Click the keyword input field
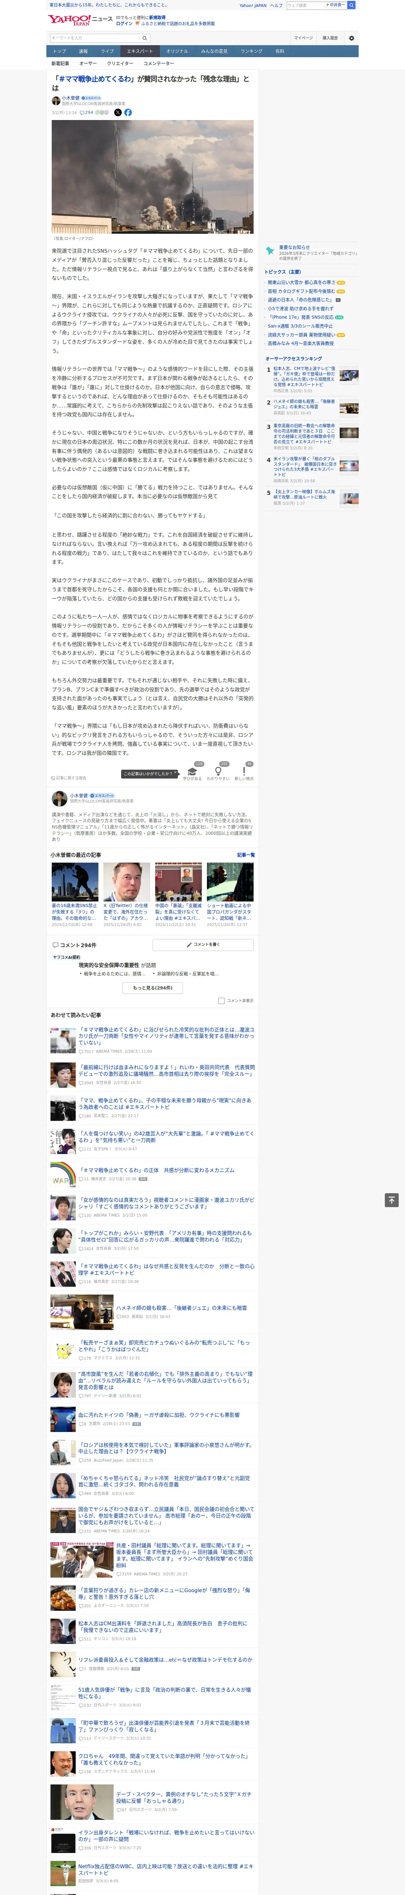 (x=95, y=38)
